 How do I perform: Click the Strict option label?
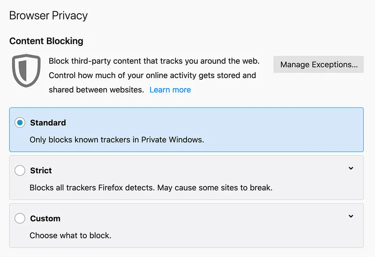point(41,170)
